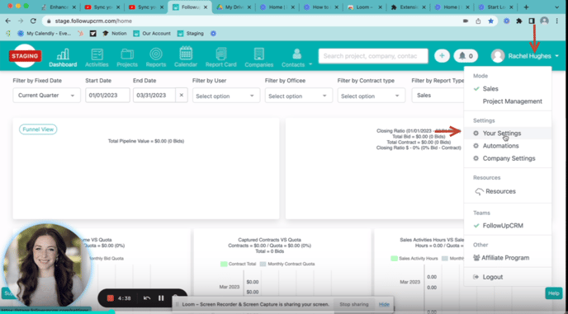
Task: Open the Projects folder icon
Action: pyautogui.click(x=127, y=58)
